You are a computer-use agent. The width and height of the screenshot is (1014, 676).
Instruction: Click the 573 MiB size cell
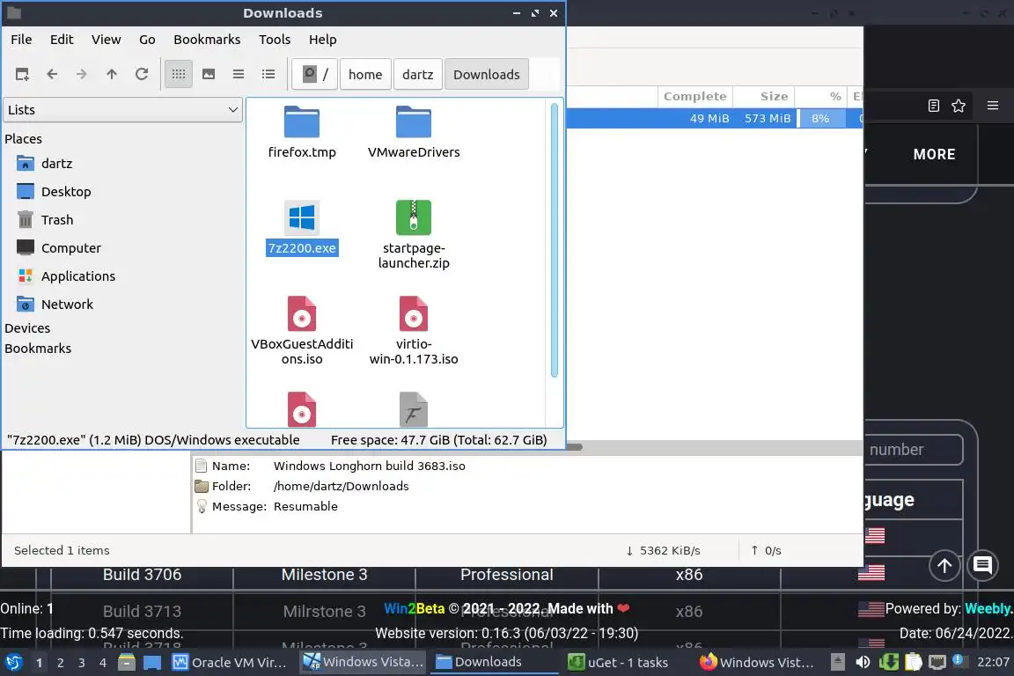[x=767, y=118]
